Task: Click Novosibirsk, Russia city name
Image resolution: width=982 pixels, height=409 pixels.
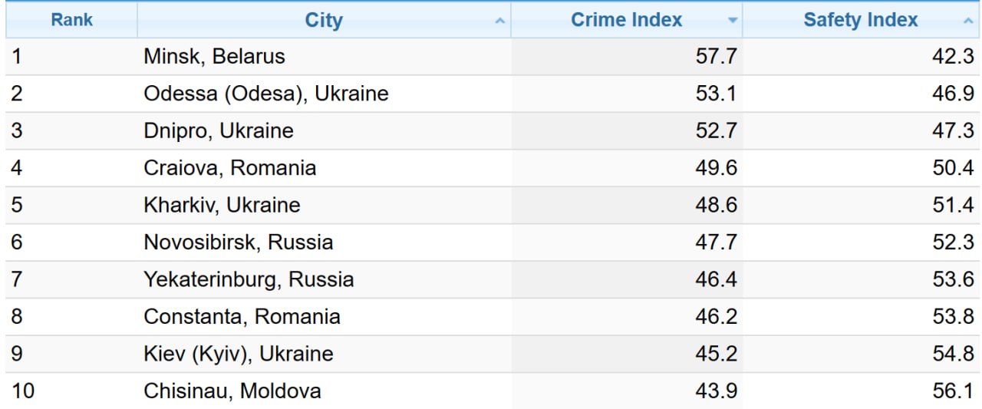Action: coord(238,242)
